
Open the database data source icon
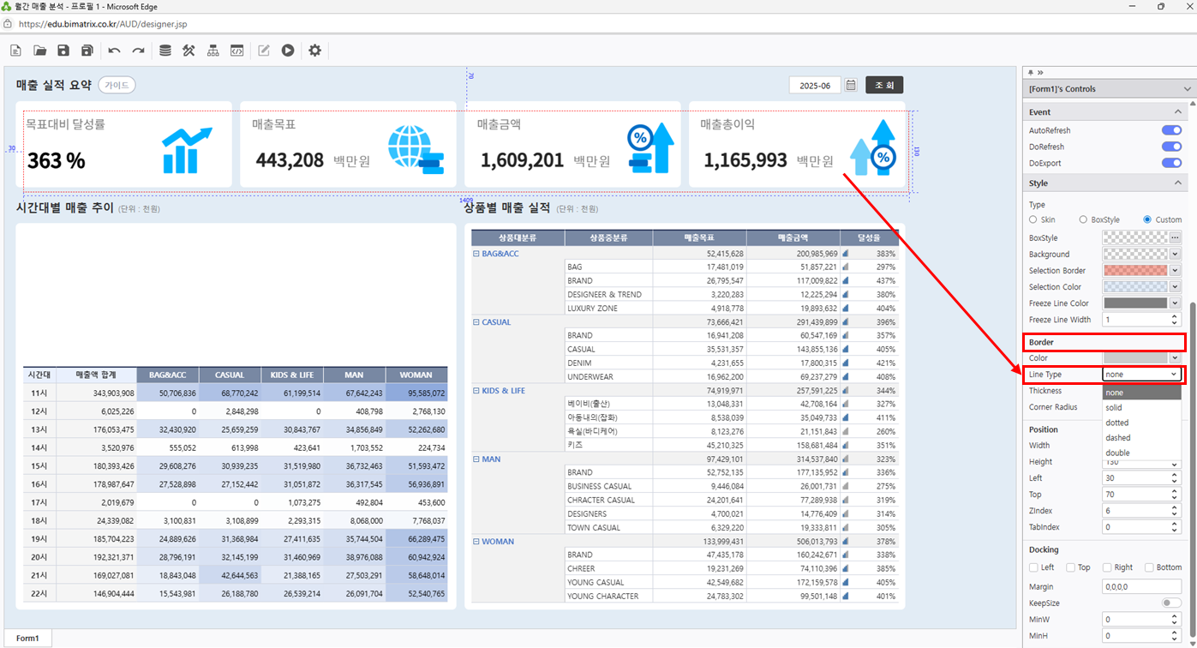tap(165, 51)
